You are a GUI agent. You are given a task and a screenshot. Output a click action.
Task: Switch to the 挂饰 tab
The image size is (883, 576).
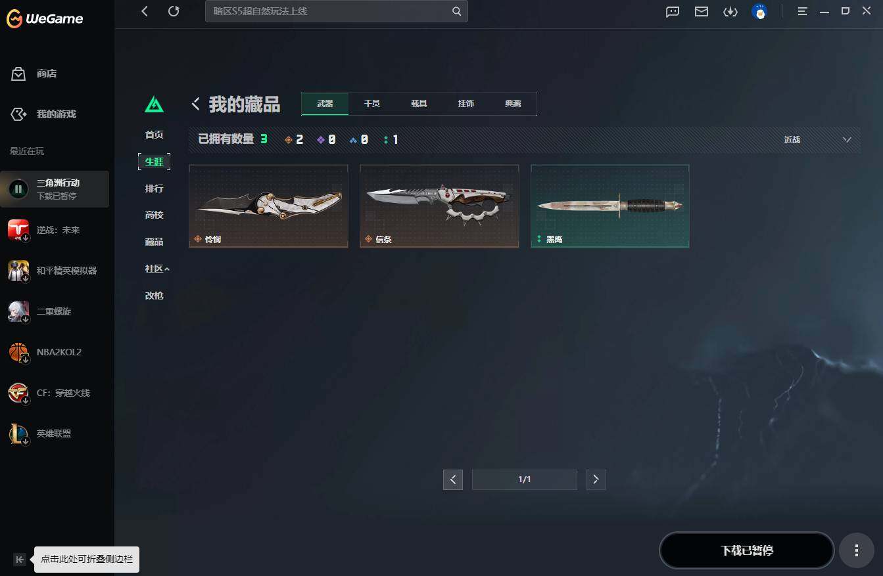click(466, 104)
